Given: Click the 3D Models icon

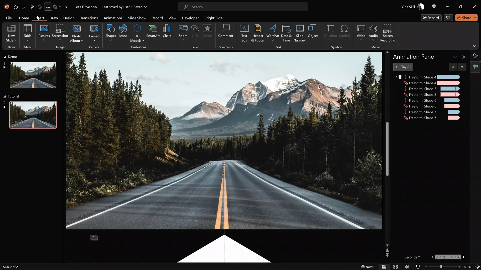Looking at the screenshot, I should pos(137,28).
